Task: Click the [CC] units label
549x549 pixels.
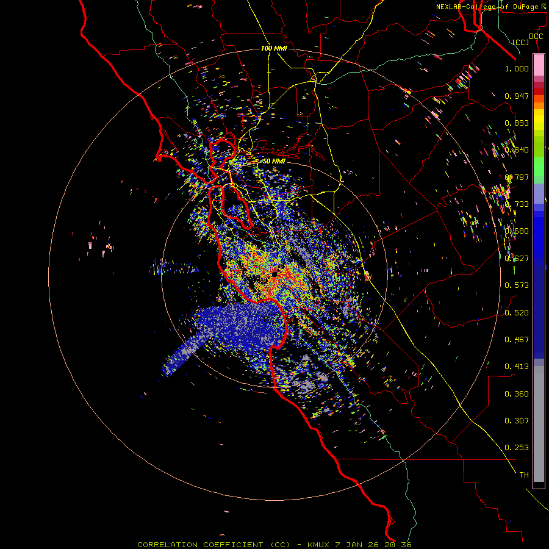Action: pos(521,42)
